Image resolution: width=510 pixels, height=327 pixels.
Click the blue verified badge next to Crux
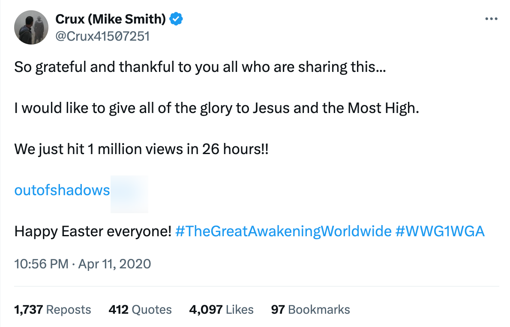click(176, 18)
